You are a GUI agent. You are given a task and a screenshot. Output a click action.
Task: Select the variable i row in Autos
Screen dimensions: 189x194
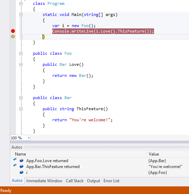pyautogui.click(x=100, y=173)
